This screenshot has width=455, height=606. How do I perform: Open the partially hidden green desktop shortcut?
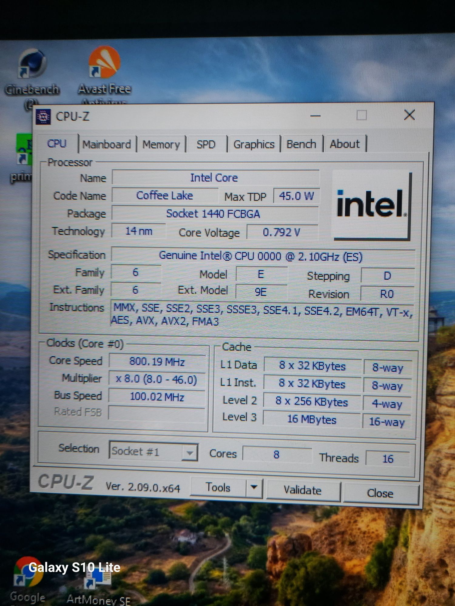point(24,158)
